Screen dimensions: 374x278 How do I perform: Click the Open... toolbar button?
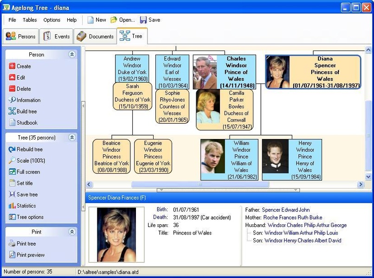[x=123, y=20]
